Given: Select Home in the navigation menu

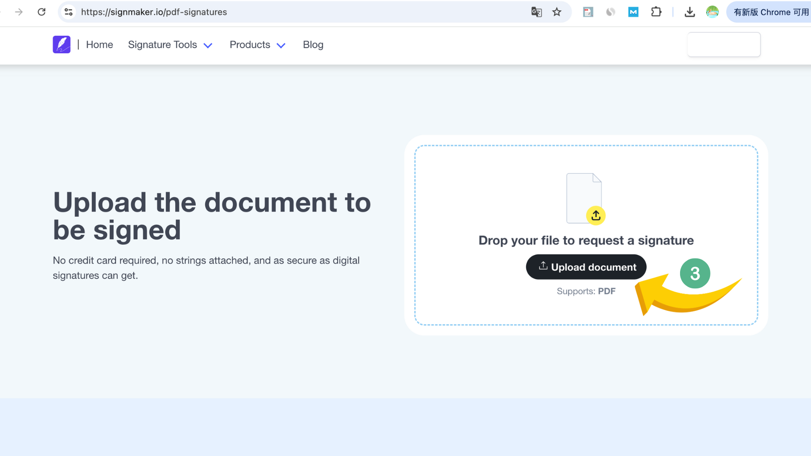Looking at the screenshot, I should coord(99,45).
